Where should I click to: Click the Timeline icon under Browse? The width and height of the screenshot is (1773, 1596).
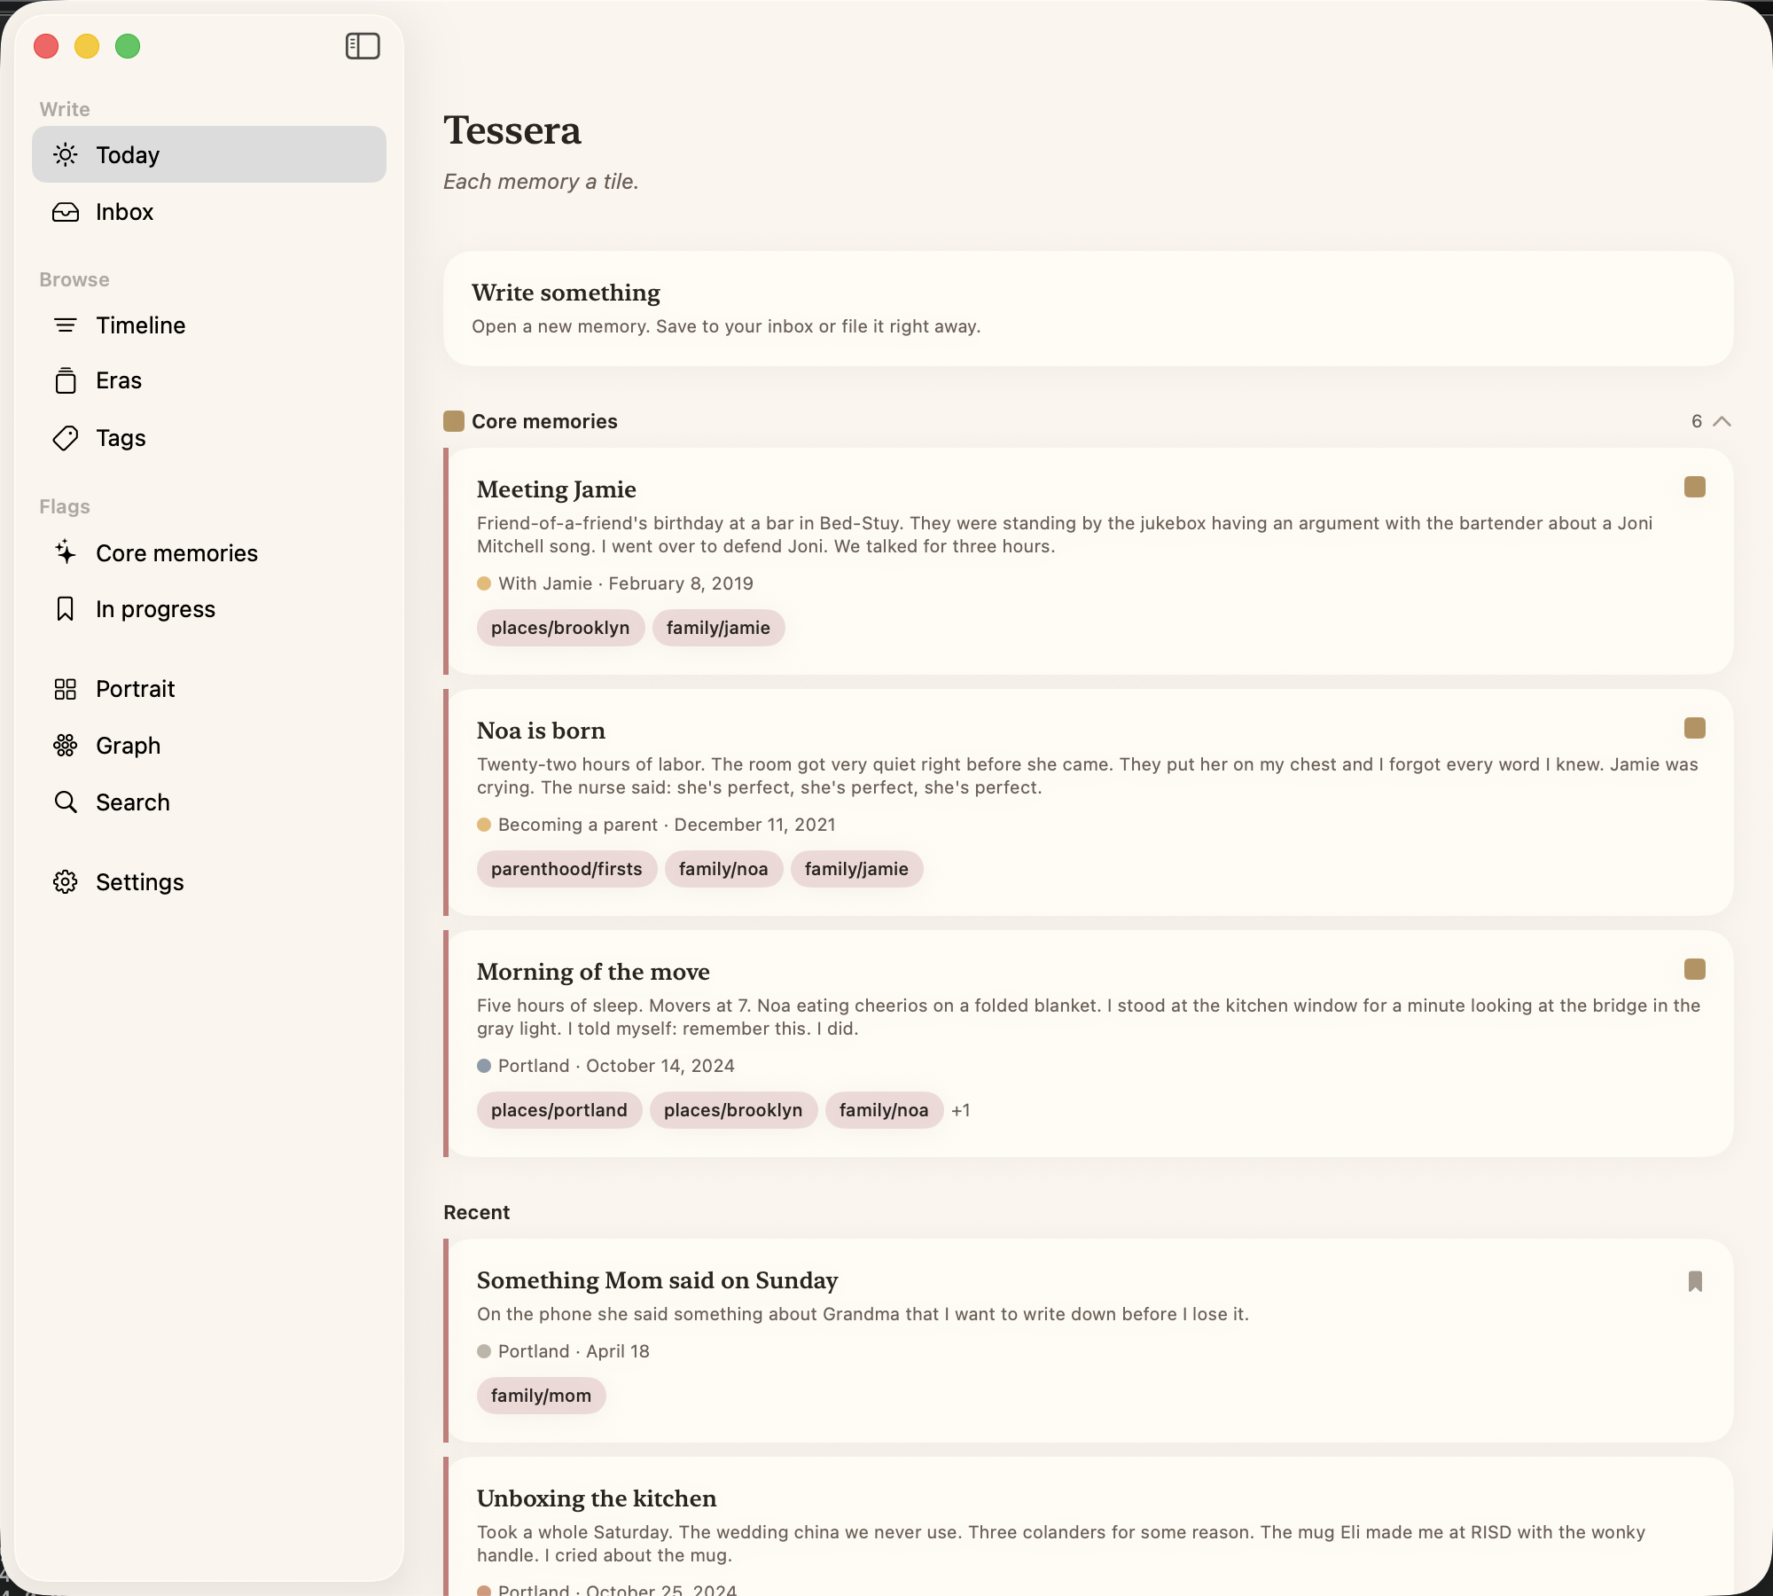pyautogui.click(x=66, y=325)
